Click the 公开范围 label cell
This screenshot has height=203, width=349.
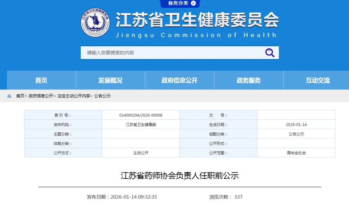pyautogui.click(x=218, y=153)
